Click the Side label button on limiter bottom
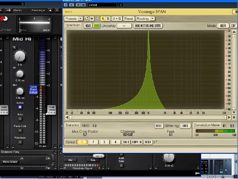 (x=93, y=160)
